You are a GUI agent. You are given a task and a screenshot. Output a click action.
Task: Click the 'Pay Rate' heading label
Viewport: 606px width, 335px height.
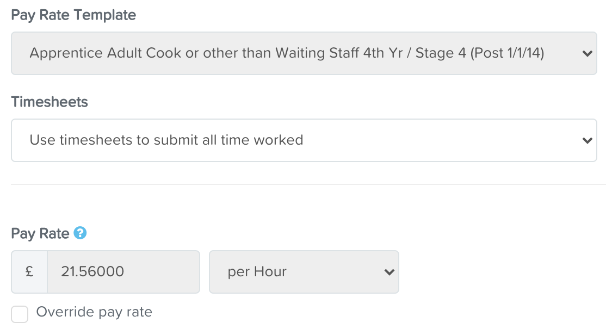40,233
